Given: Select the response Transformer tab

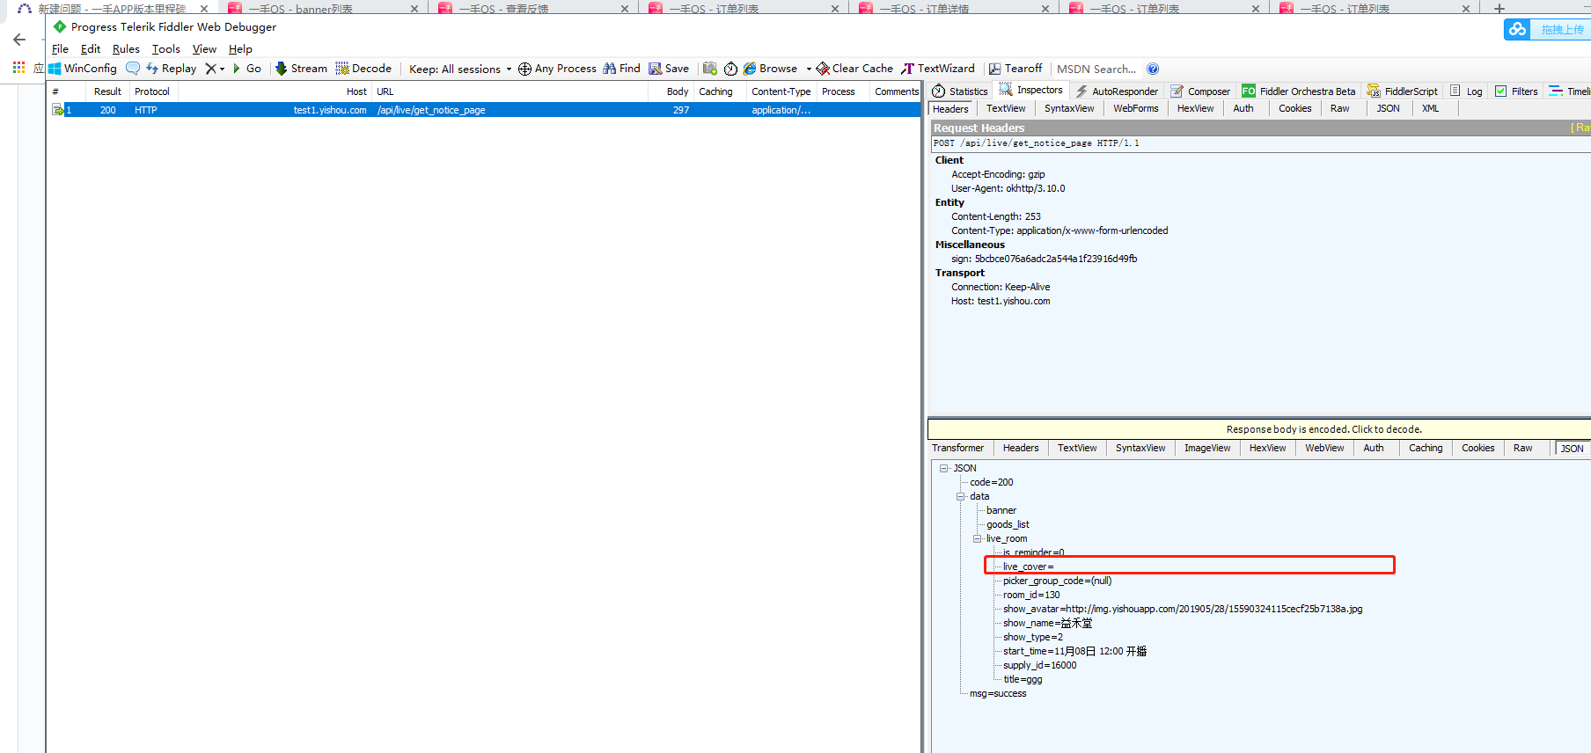Looking at the screenshot, I should [x=957, y=449].
